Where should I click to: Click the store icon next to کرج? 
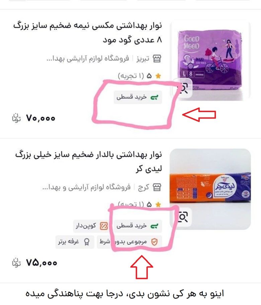tap(157, 187)
